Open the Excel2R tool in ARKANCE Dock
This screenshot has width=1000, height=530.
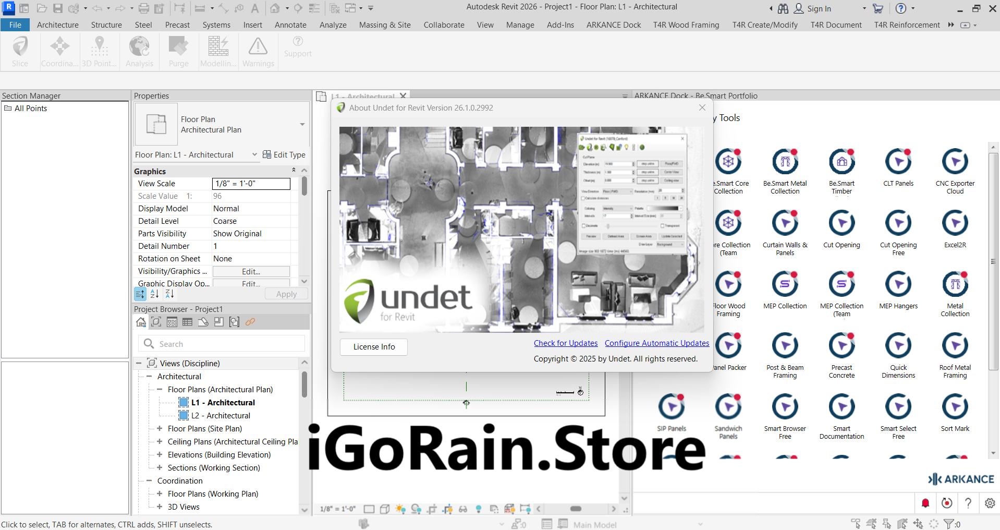pyautogui.click(x=955, y=224)
